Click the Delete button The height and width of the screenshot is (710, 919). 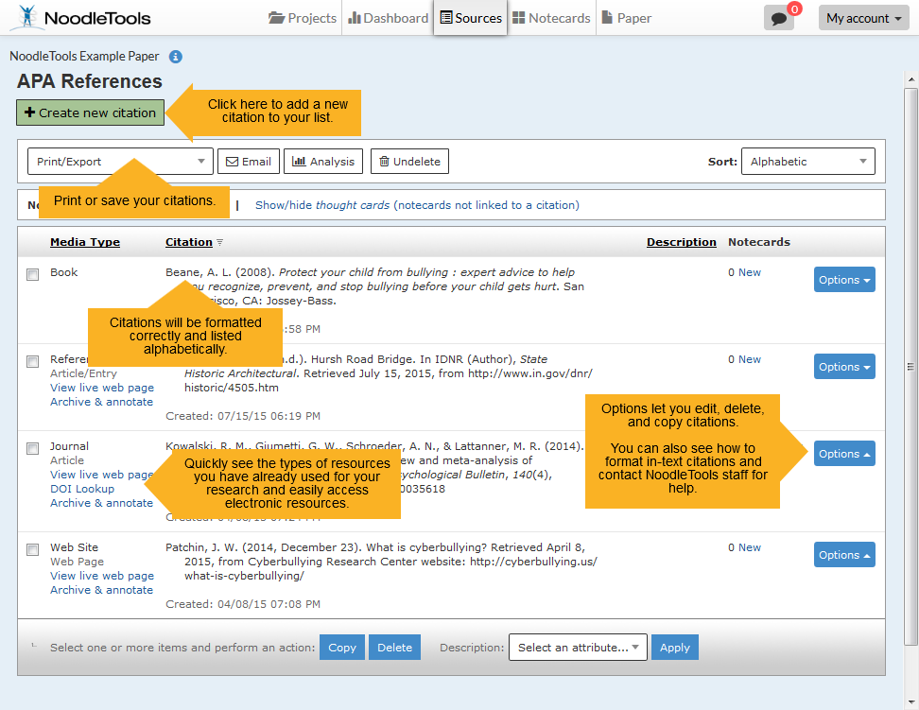[394, 648]
